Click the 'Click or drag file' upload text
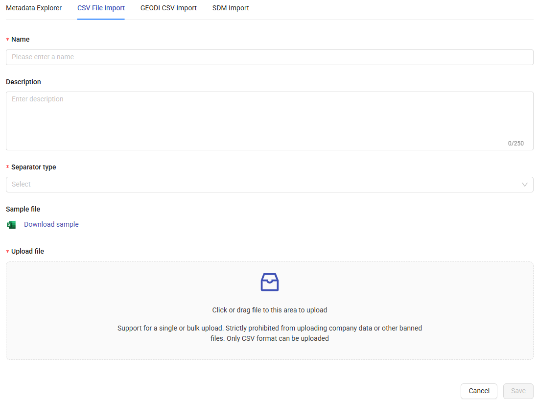This screenshot has width=538, height=403. pos(269,310)
